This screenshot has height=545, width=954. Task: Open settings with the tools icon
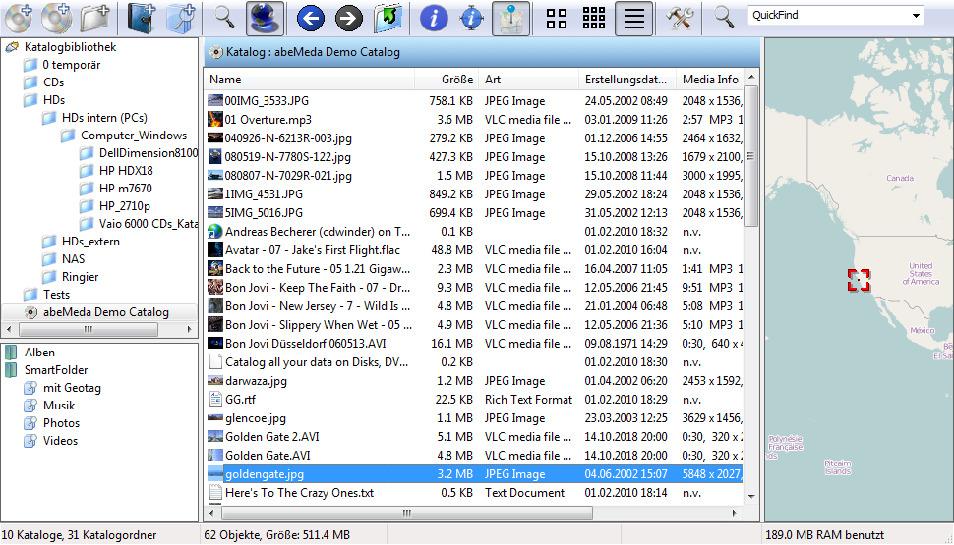point(680,17)
